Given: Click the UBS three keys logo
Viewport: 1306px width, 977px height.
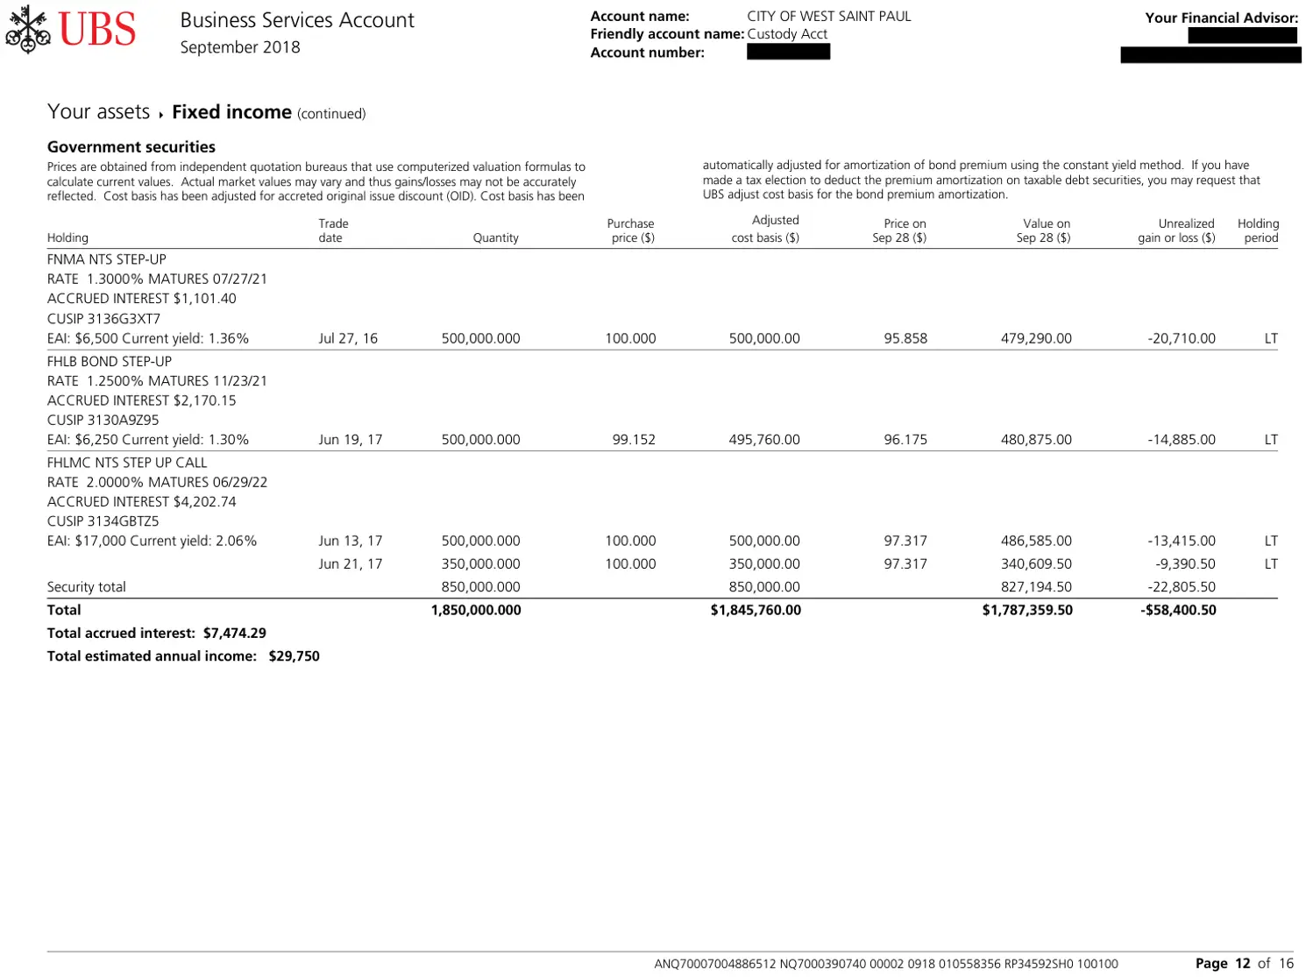Looking at the screenshot, I should (x=28, y=30).
